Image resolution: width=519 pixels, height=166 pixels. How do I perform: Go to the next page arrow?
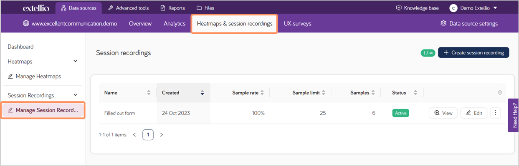(162, 135)
